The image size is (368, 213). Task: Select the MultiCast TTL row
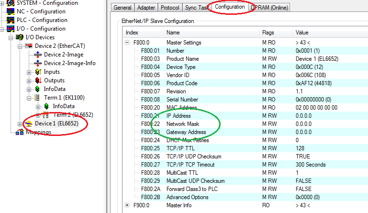254,173
